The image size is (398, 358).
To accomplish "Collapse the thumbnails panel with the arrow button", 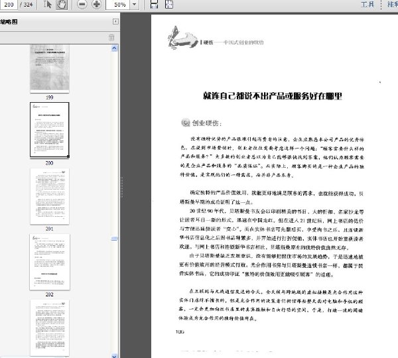I will coord(115,22).
